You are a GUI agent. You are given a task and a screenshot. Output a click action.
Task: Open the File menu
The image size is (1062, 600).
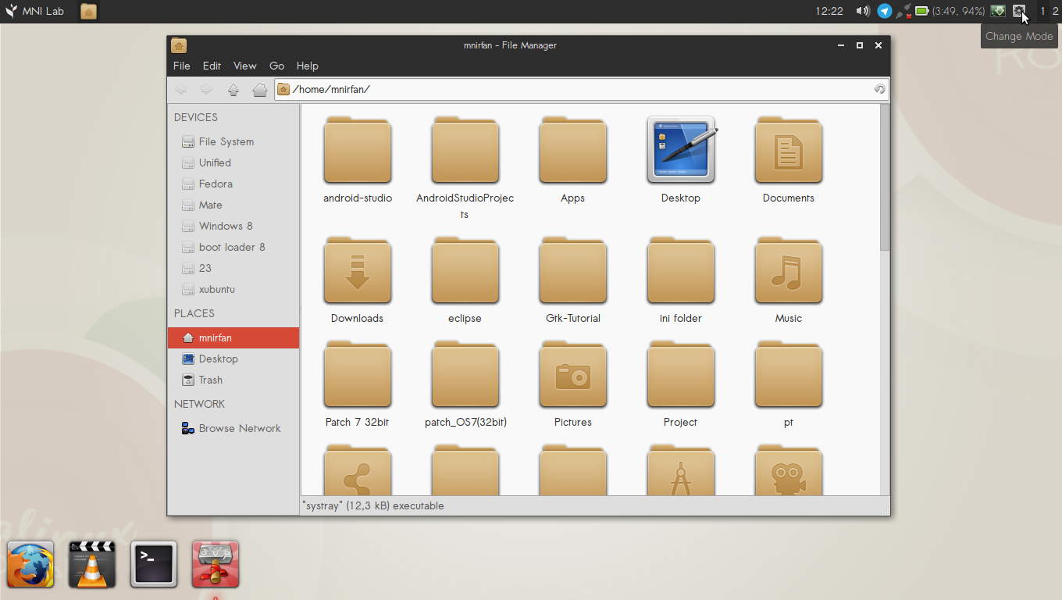point(181,66)
